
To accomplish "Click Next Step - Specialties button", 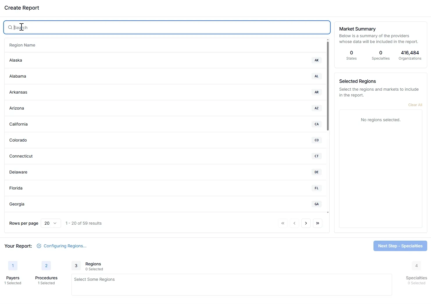I will click(x=400, y=246).
